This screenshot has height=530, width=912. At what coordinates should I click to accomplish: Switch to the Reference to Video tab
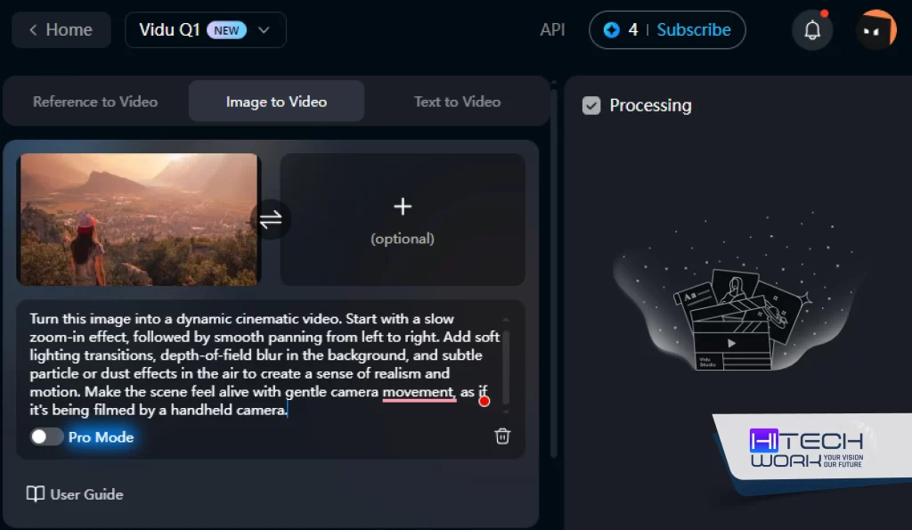click(95, 102)
